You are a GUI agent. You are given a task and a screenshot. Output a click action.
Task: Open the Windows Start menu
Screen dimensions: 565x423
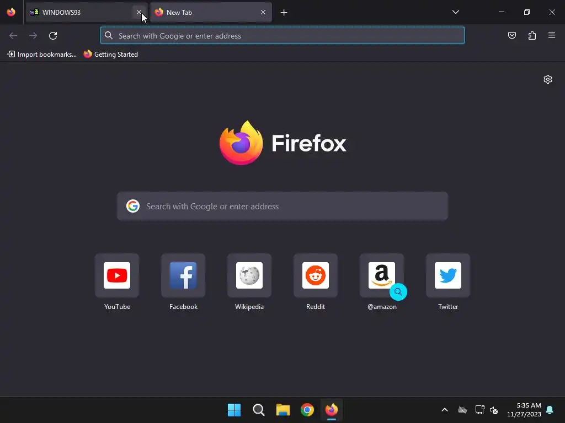click(234, 410)
